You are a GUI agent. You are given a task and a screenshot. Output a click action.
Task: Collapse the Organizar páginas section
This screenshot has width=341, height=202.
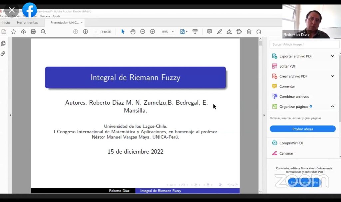pos(332,107)
